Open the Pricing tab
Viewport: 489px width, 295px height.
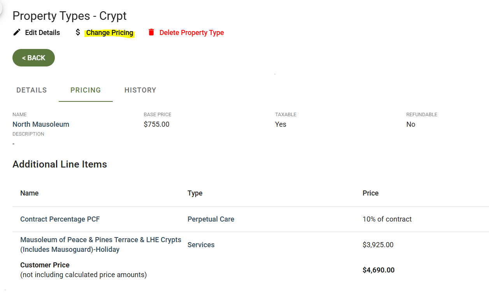pyautogui.click(x=86, y=90)
